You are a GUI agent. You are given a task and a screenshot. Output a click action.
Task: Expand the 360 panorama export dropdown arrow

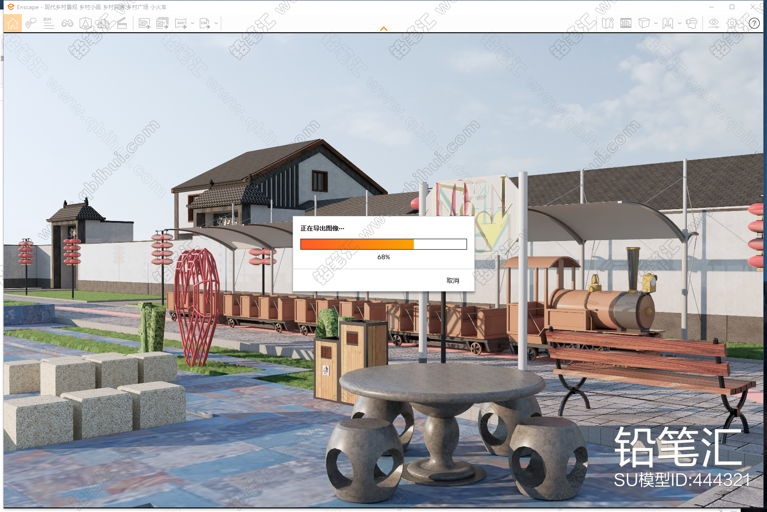click(x=193, y=23)
